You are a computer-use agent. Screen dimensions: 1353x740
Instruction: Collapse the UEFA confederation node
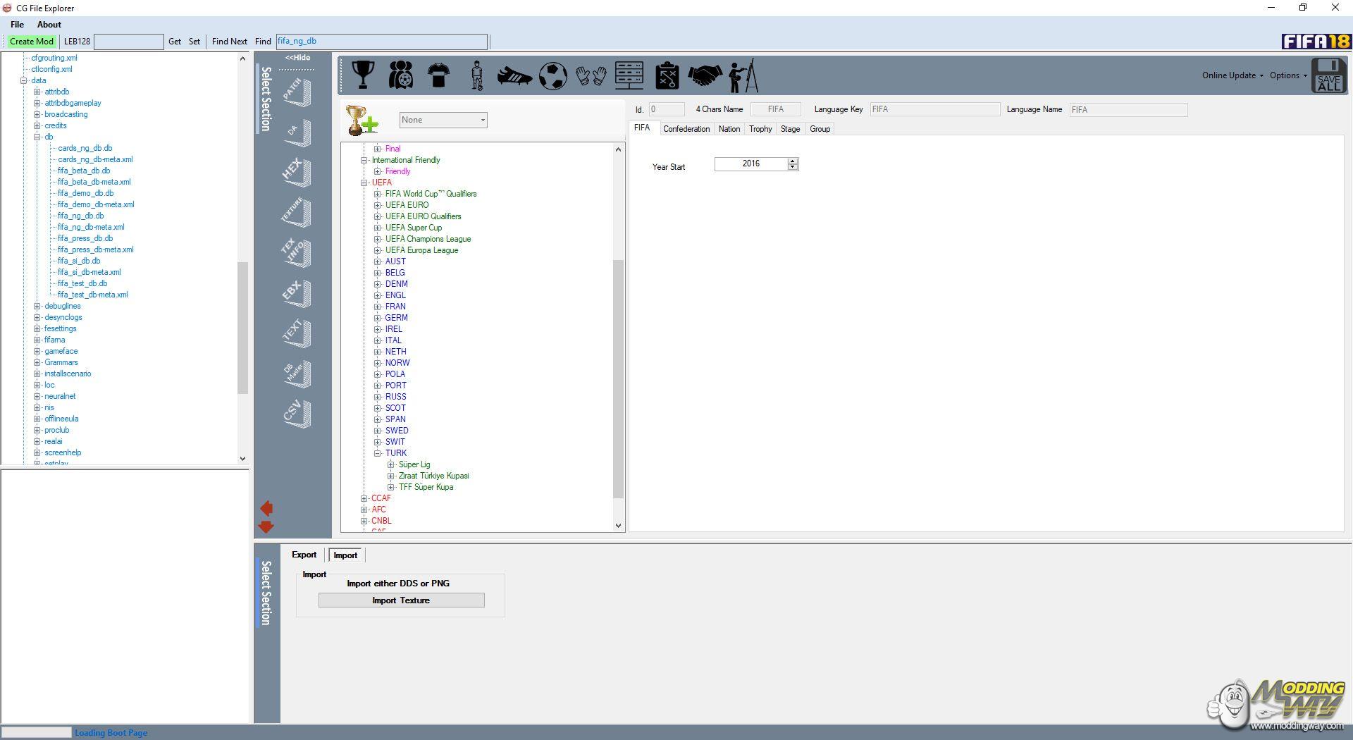(364, 183)
